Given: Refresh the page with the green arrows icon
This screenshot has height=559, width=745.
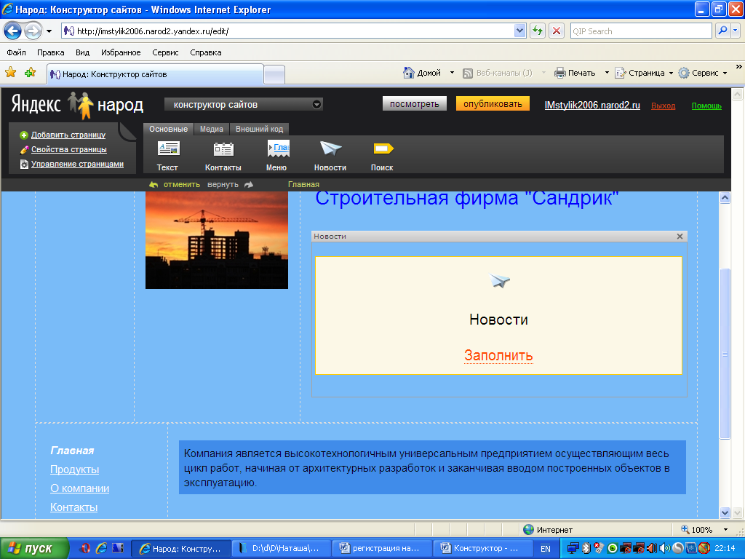Looking at the screenshot, I should point(538,31).
